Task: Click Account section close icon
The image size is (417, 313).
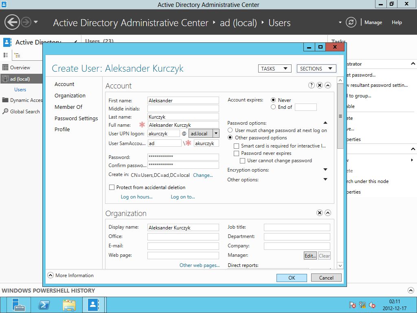Action: 320,85
